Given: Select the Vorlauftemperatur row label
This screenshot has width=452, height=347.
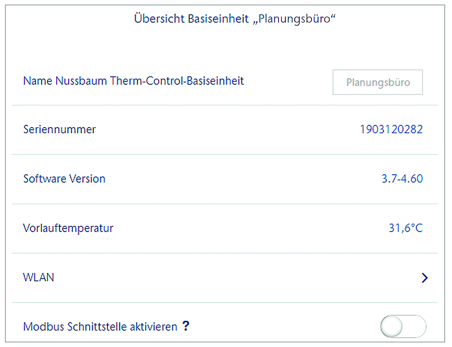Looking at the screenshot, I should 68,228.
